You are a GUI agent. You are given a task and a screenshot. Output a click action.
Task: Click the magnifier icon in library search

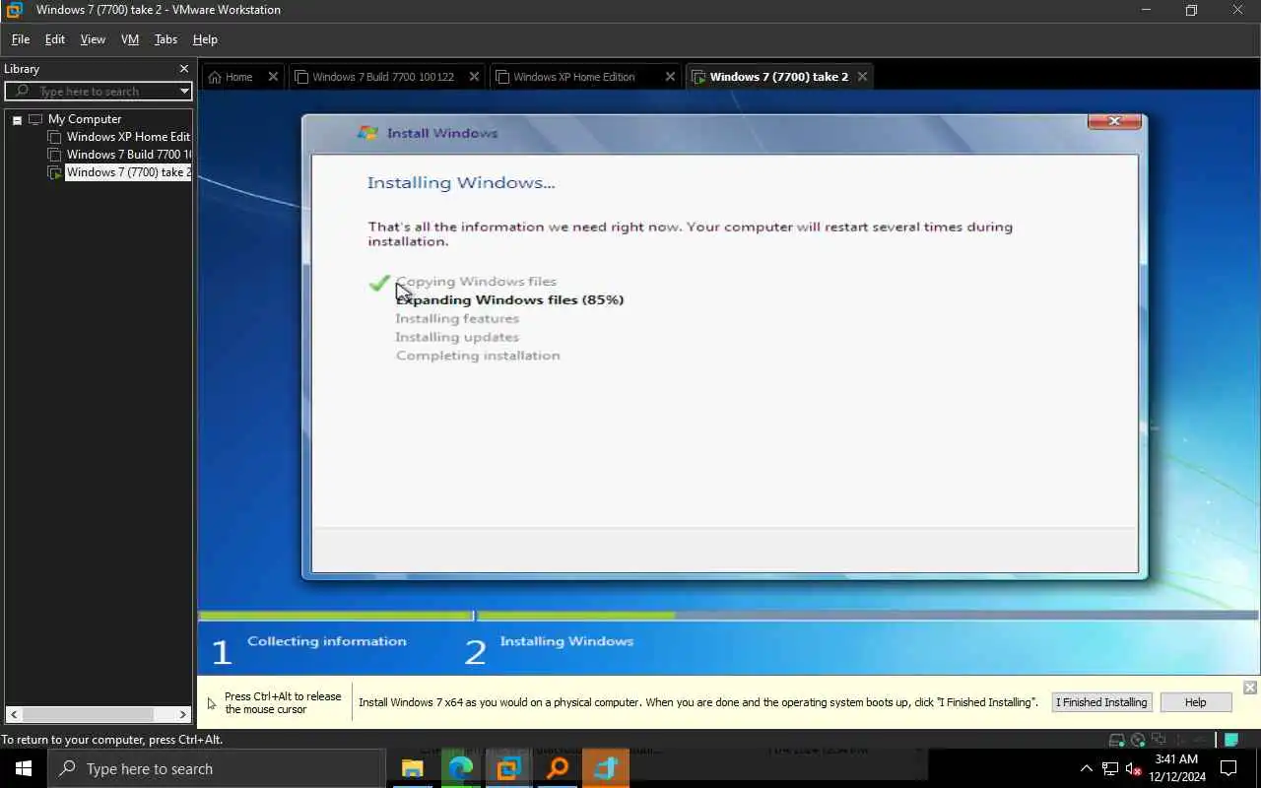pyautogui.click(x=22, y=91)
